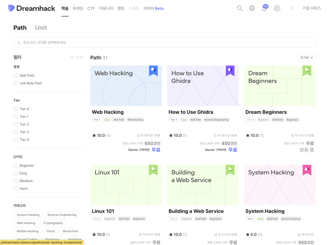Screen dimensions: 327x245
Task: Check the Tier 3 filter
Action: tap(15, 132)
